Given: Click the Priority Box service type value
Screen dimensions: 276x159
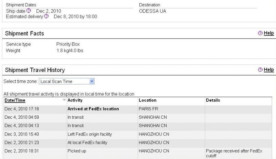Looking at the screenshot, I should point(68,44).
